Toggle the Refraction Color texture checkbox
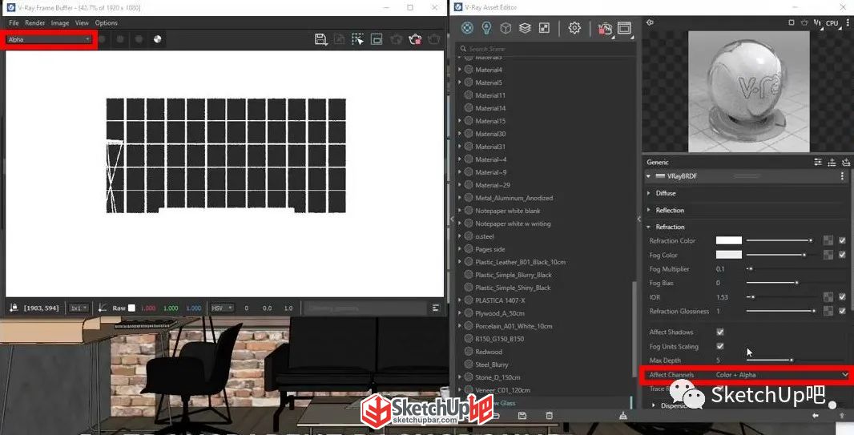This screenshot has height=435, width=854. pyautogui.click(x=843, y=240)
